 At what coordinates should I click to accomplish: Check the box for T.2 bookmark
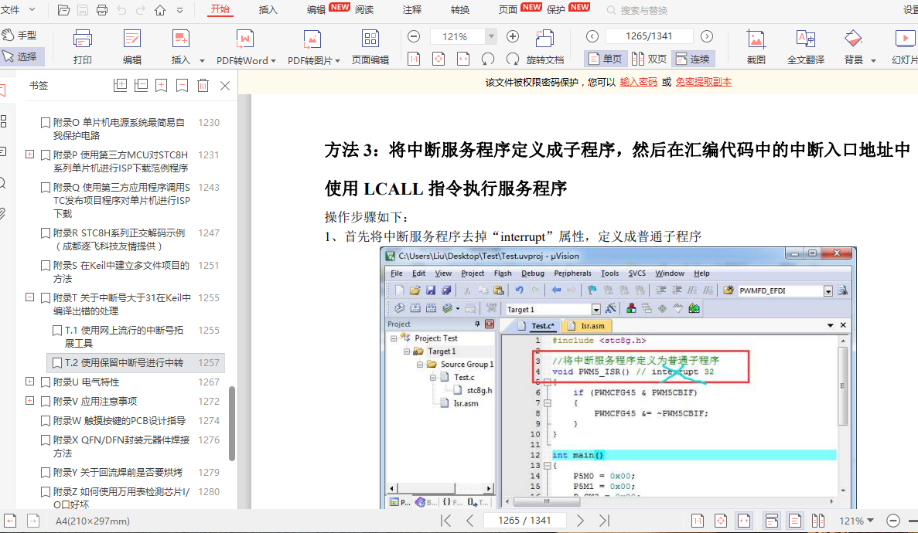[56, 363]
